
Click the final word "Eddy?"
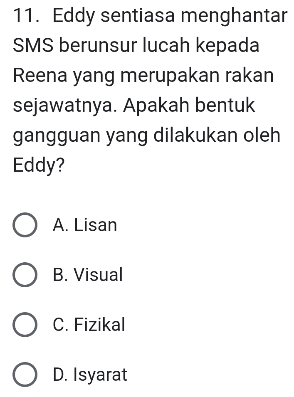39,165
